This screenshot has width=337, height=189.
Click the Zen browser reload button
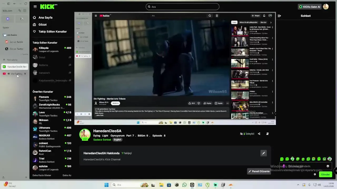point(26,4)
